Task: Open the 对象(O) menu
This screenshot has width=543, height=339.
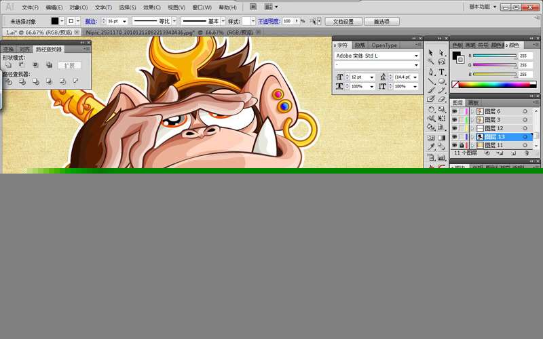Action: click(79, 7)
